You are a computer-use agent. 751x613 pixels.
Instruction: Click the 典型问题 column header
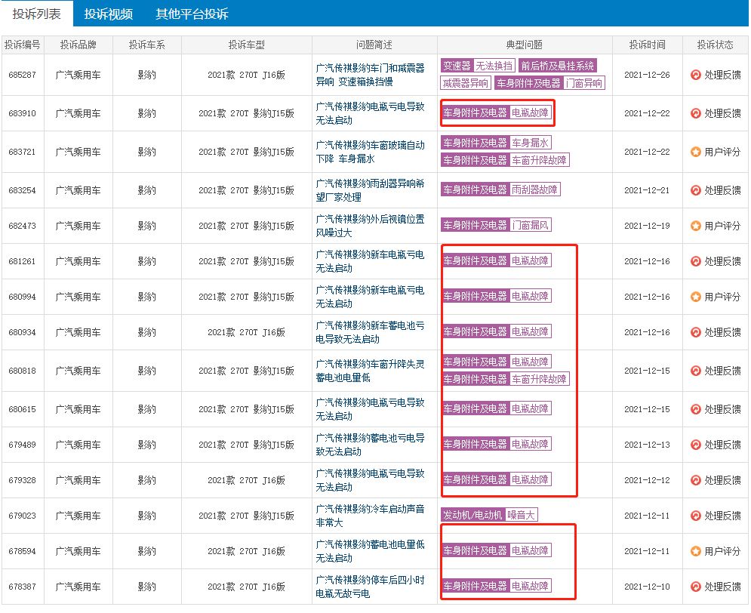(x=525, y=45)
